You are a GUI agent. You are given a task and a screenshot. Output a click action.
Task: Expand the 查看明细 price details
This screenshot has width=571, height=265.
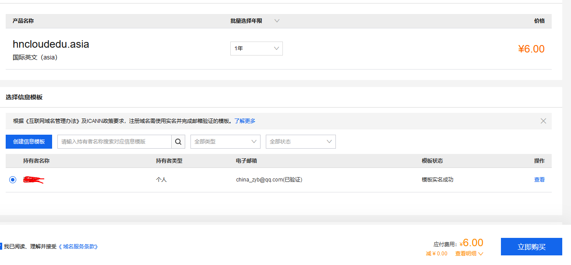click(x=469, y=254)
